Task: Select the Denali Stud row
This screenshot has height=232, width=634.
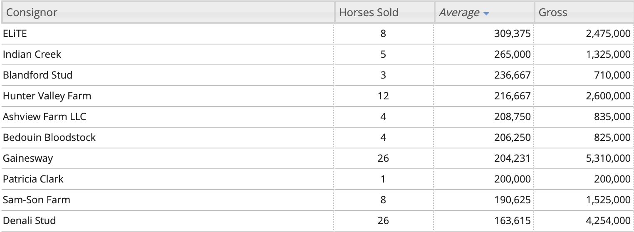Action: (317, 221)
